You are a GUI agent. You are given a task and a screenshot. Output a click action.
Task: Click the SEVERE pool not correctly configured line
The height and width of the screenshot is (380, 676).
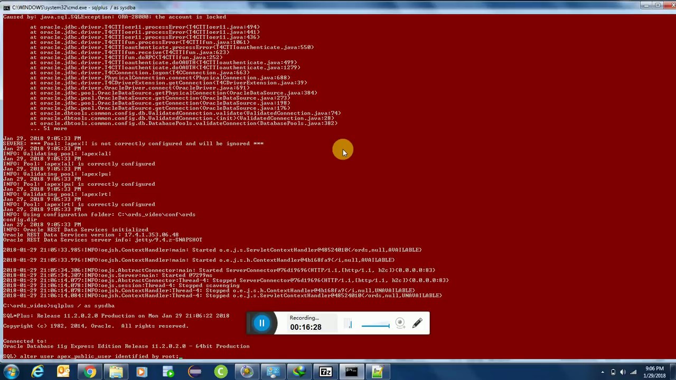(133, 144)
